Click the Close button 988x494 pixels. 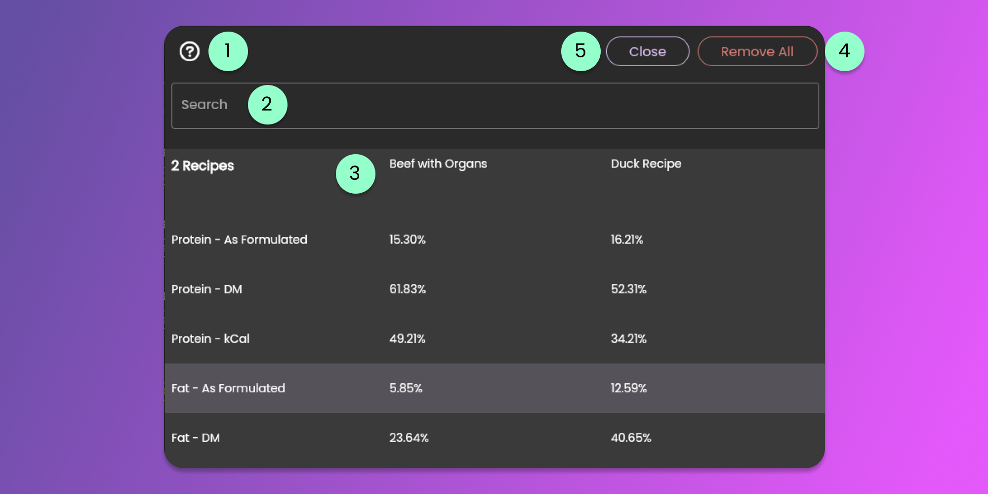647,51
